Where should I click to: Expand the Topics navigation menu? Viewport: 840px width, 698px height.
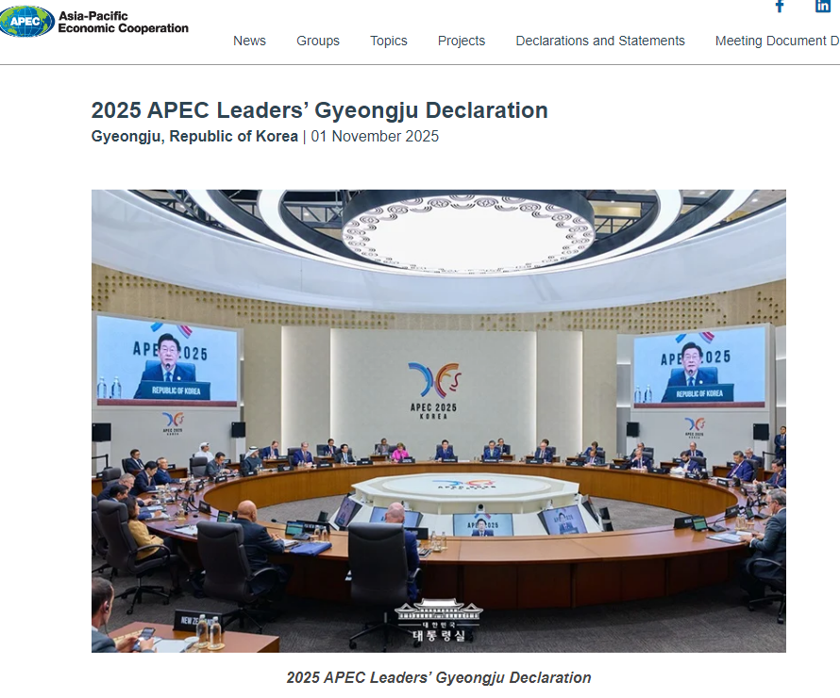(389, 41)
